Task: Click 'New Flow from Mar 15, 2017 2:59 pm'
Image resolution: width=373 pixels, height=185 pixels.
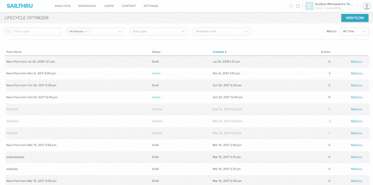Action: (x=31, y=145)
